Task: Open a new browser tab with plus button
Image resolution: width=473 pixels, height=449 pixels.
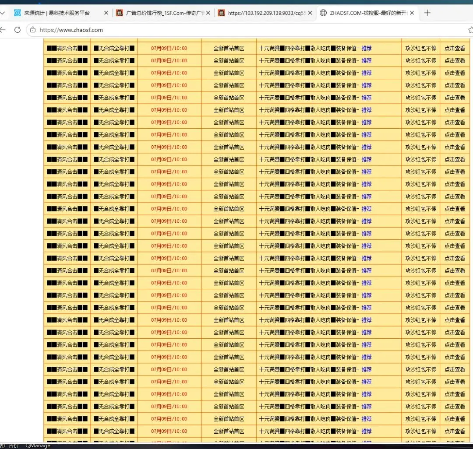Action: [x=427, y=13]
